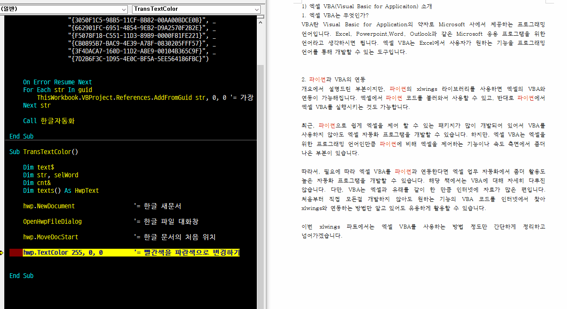Screen dimensions: 567x309
Task: Click the Next str line
Action: 37,105
